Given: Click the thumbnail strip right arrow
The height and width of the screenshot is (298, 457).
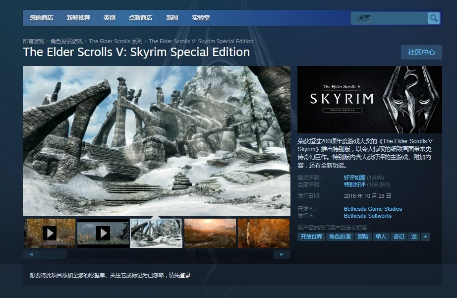Looking at the screenshot, I should 282,254.
